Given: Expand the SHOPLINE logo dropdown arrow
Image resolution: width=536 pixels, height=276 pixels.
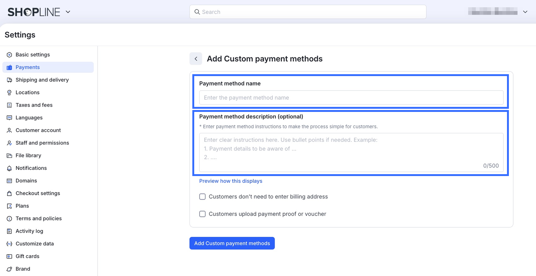Looking at the screenshot, I should (x=68, y=12).
